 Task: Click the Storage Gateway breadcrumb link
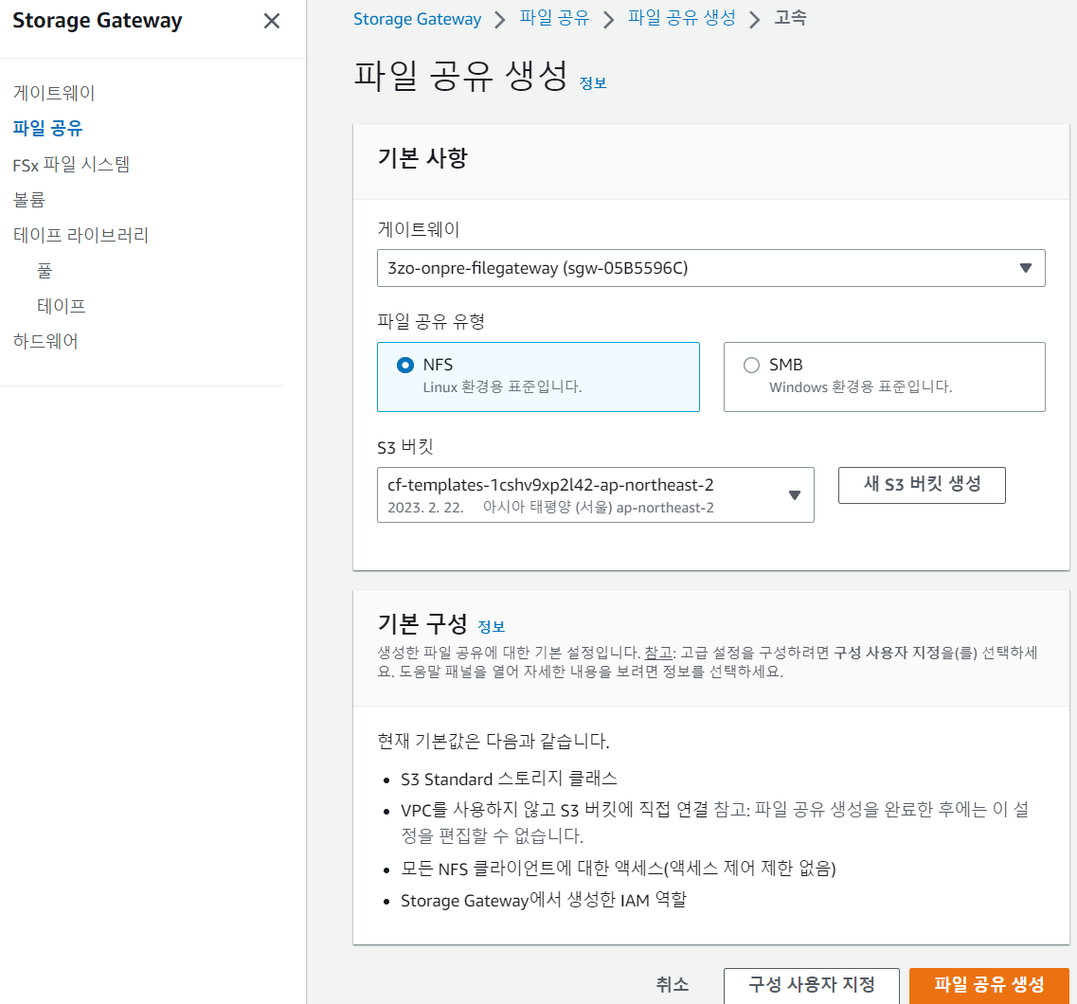pyautogui.click(x=417, y=19)
